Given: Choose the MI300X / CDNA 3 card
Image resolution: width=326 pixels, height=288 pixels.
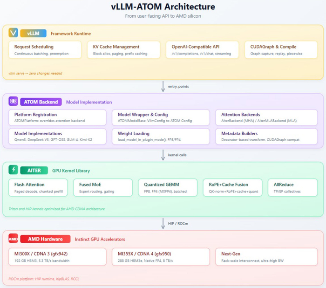Looking at the screenshot, I should [x=57, y=257].
